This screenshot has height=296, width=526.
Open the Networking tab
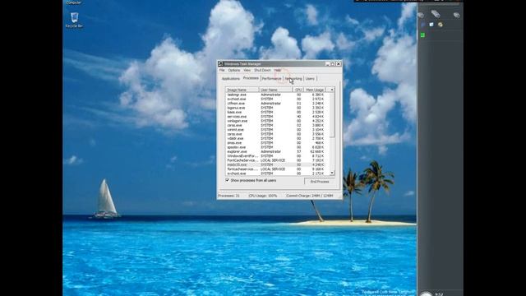(293, 79)
